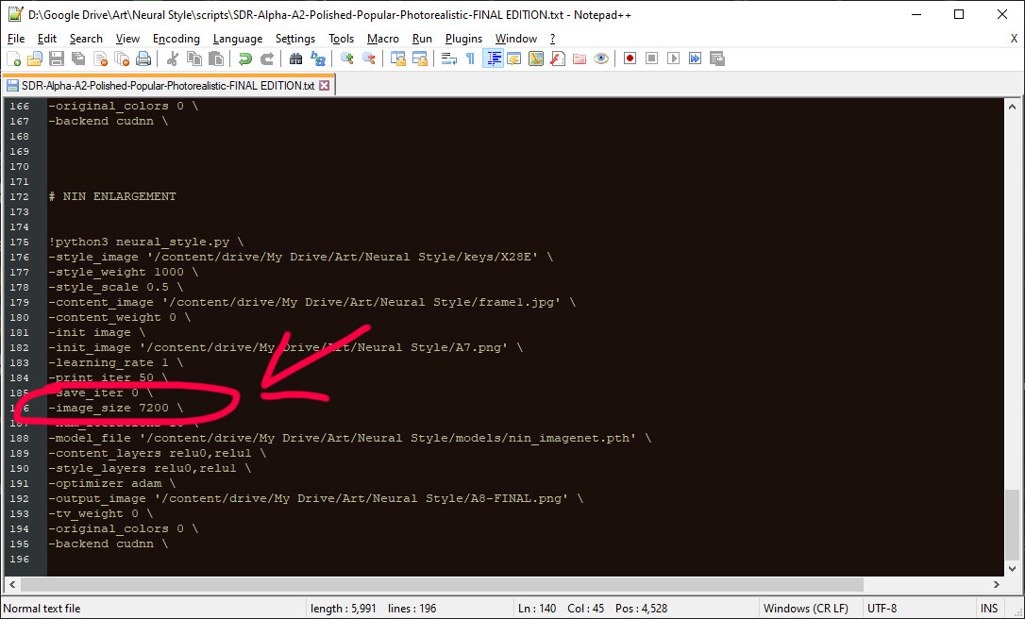Viewport: 1025px width, 619px height.
Task: Toggle the indent guide toolbar icon
Action: tap(493, 59)
